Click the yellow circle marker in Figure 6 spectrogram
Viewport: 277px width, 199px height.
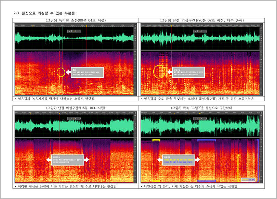click(159, 72)
